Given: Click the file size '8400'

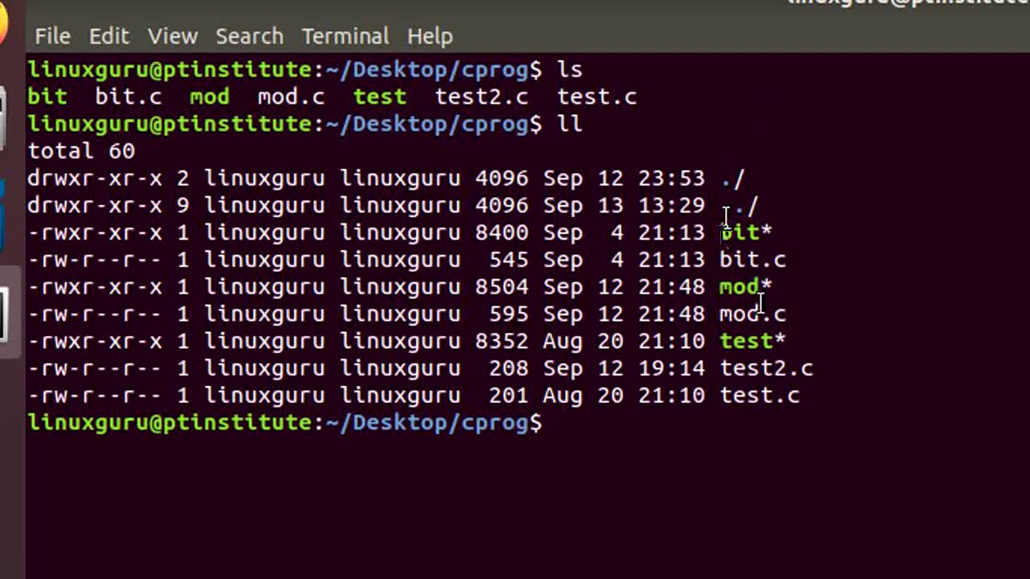Looking at the screenshot, I should (502, 232).
